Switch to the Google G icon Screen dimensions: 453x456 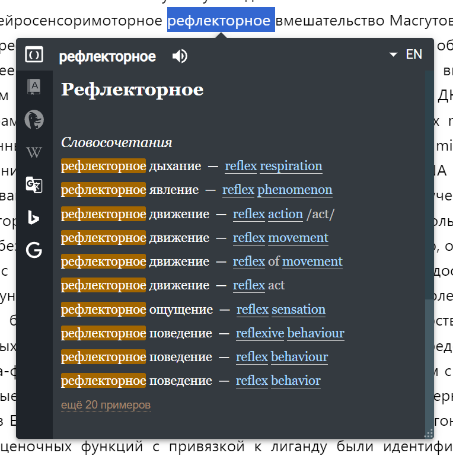coord(34,250)
